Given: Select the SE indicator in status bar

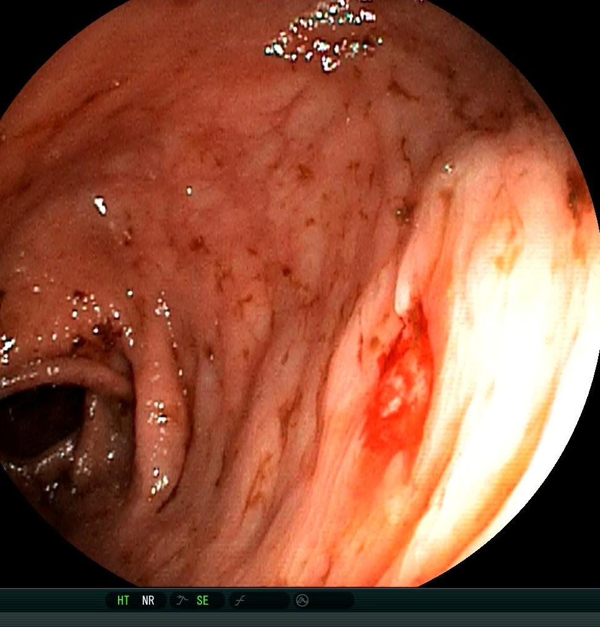Looking at the screenshot, I should [202, 600].
